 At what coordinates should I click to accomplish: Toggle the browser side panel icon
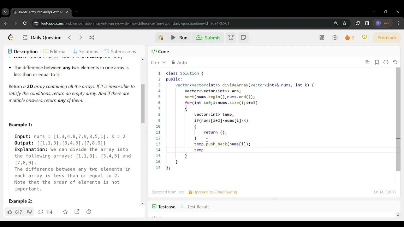click(367, 23)
